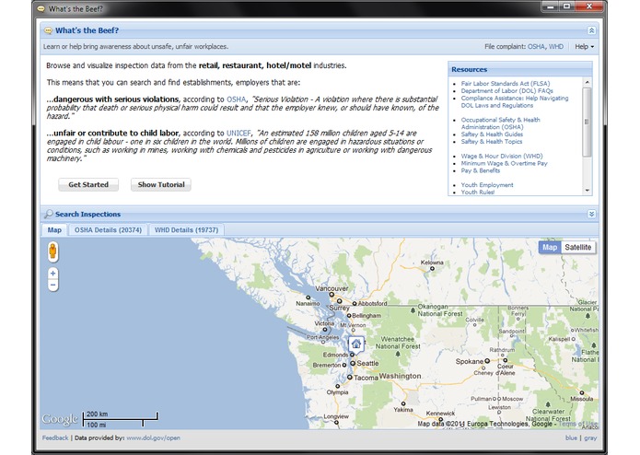Click the Tacoma city label on the map
The height and width of the screenshot is (455, 640).
366,378
